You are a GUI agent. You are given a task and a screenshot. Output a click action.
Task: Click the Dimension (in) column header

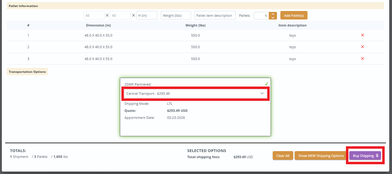click(98, 25)
